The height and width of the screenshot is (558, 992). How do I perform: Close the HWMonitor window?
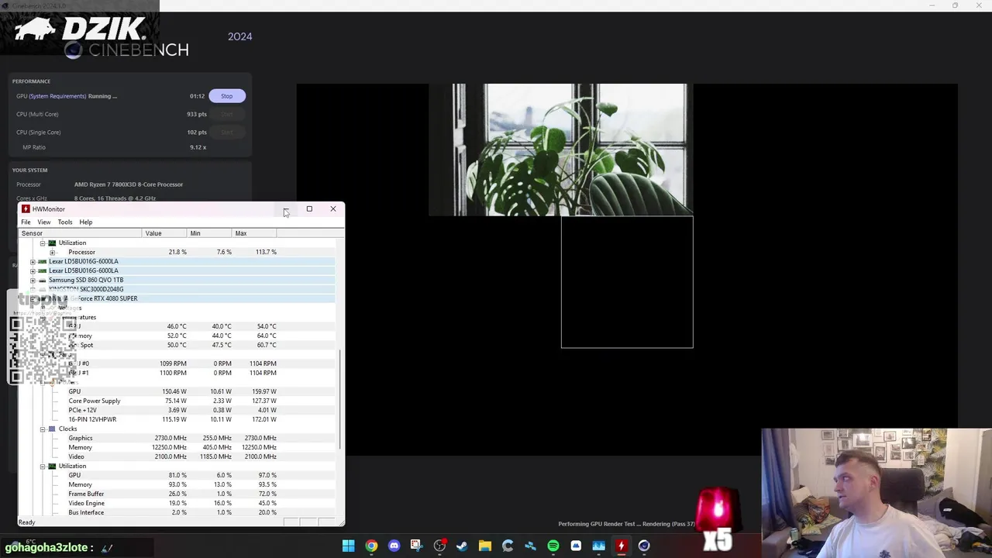(x=333, y=208)
